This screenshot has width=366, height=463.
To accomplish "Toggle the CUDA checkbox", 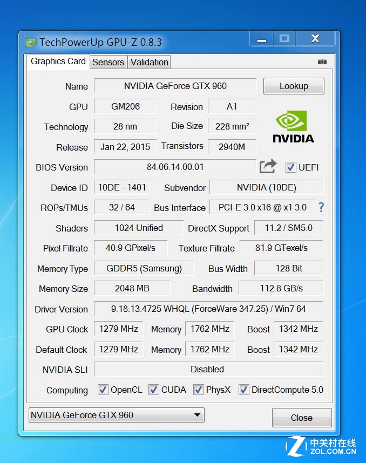I will coord(154,390).
